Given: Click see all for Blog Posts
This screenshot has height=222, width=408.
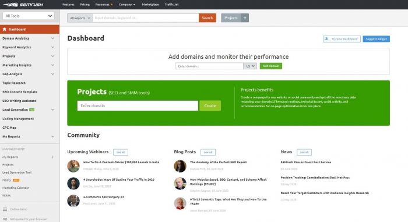Looking at the screenshot, I should (208, 152).
